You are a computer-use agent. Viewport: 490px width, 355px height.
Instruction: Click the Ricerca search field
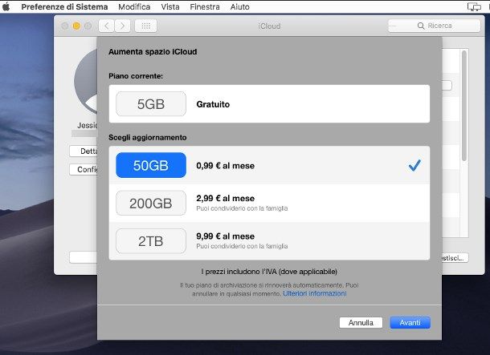[434, 26]
